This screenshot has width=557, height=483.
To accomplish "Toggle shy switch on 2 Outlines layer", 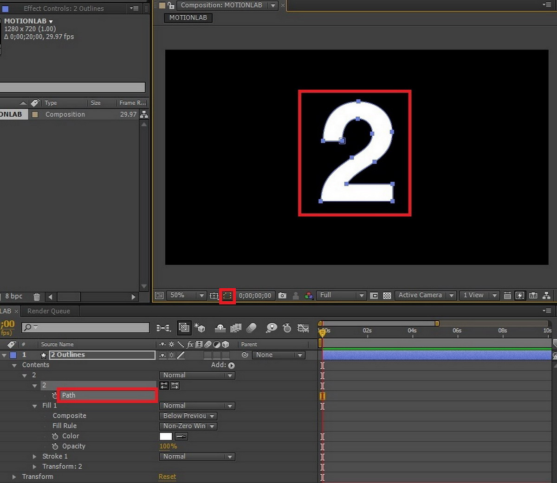I will coord(162,355).
